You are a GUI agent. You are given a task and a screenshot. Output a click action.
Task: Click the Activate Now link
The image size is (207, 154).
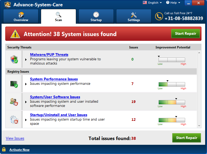(19, 150)
